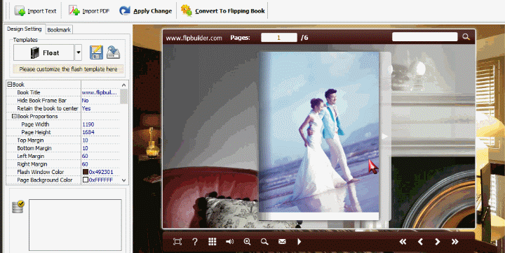
Task: Click the database checkmark icon in the description panel
Action: 18,206
